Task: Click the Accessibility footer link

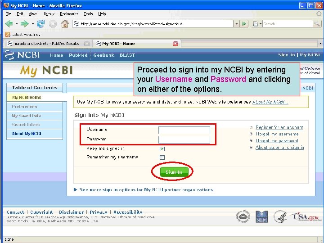Action: click(128, 212)
